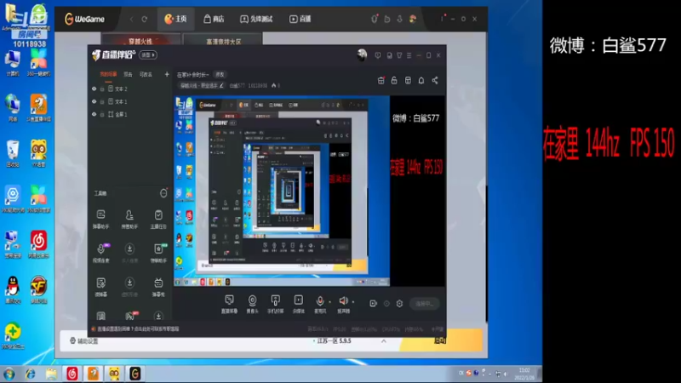Toggle visibility of 文本 2 source

pos(94,89)
